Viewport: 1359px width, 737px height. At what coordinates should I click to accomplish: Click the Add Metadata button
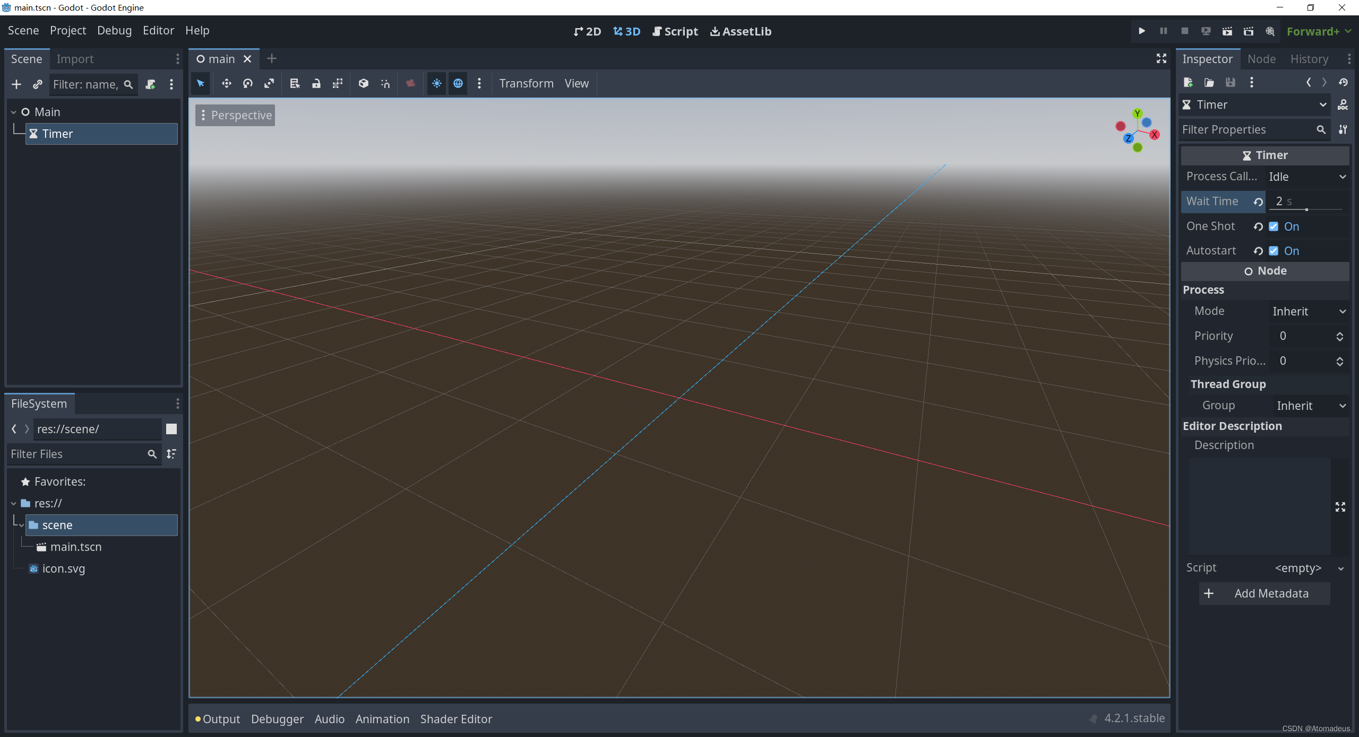coord(1265,594)
